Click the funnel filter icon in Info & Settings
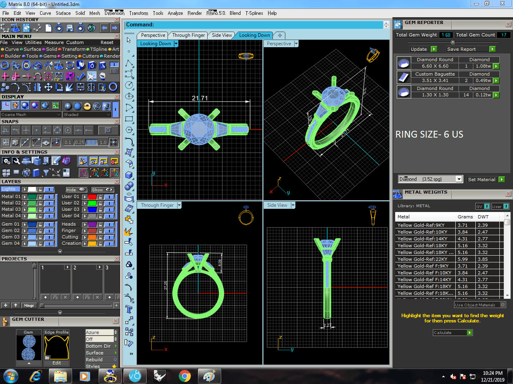Viewport: 513px width, 384px height. coord(46,173)
